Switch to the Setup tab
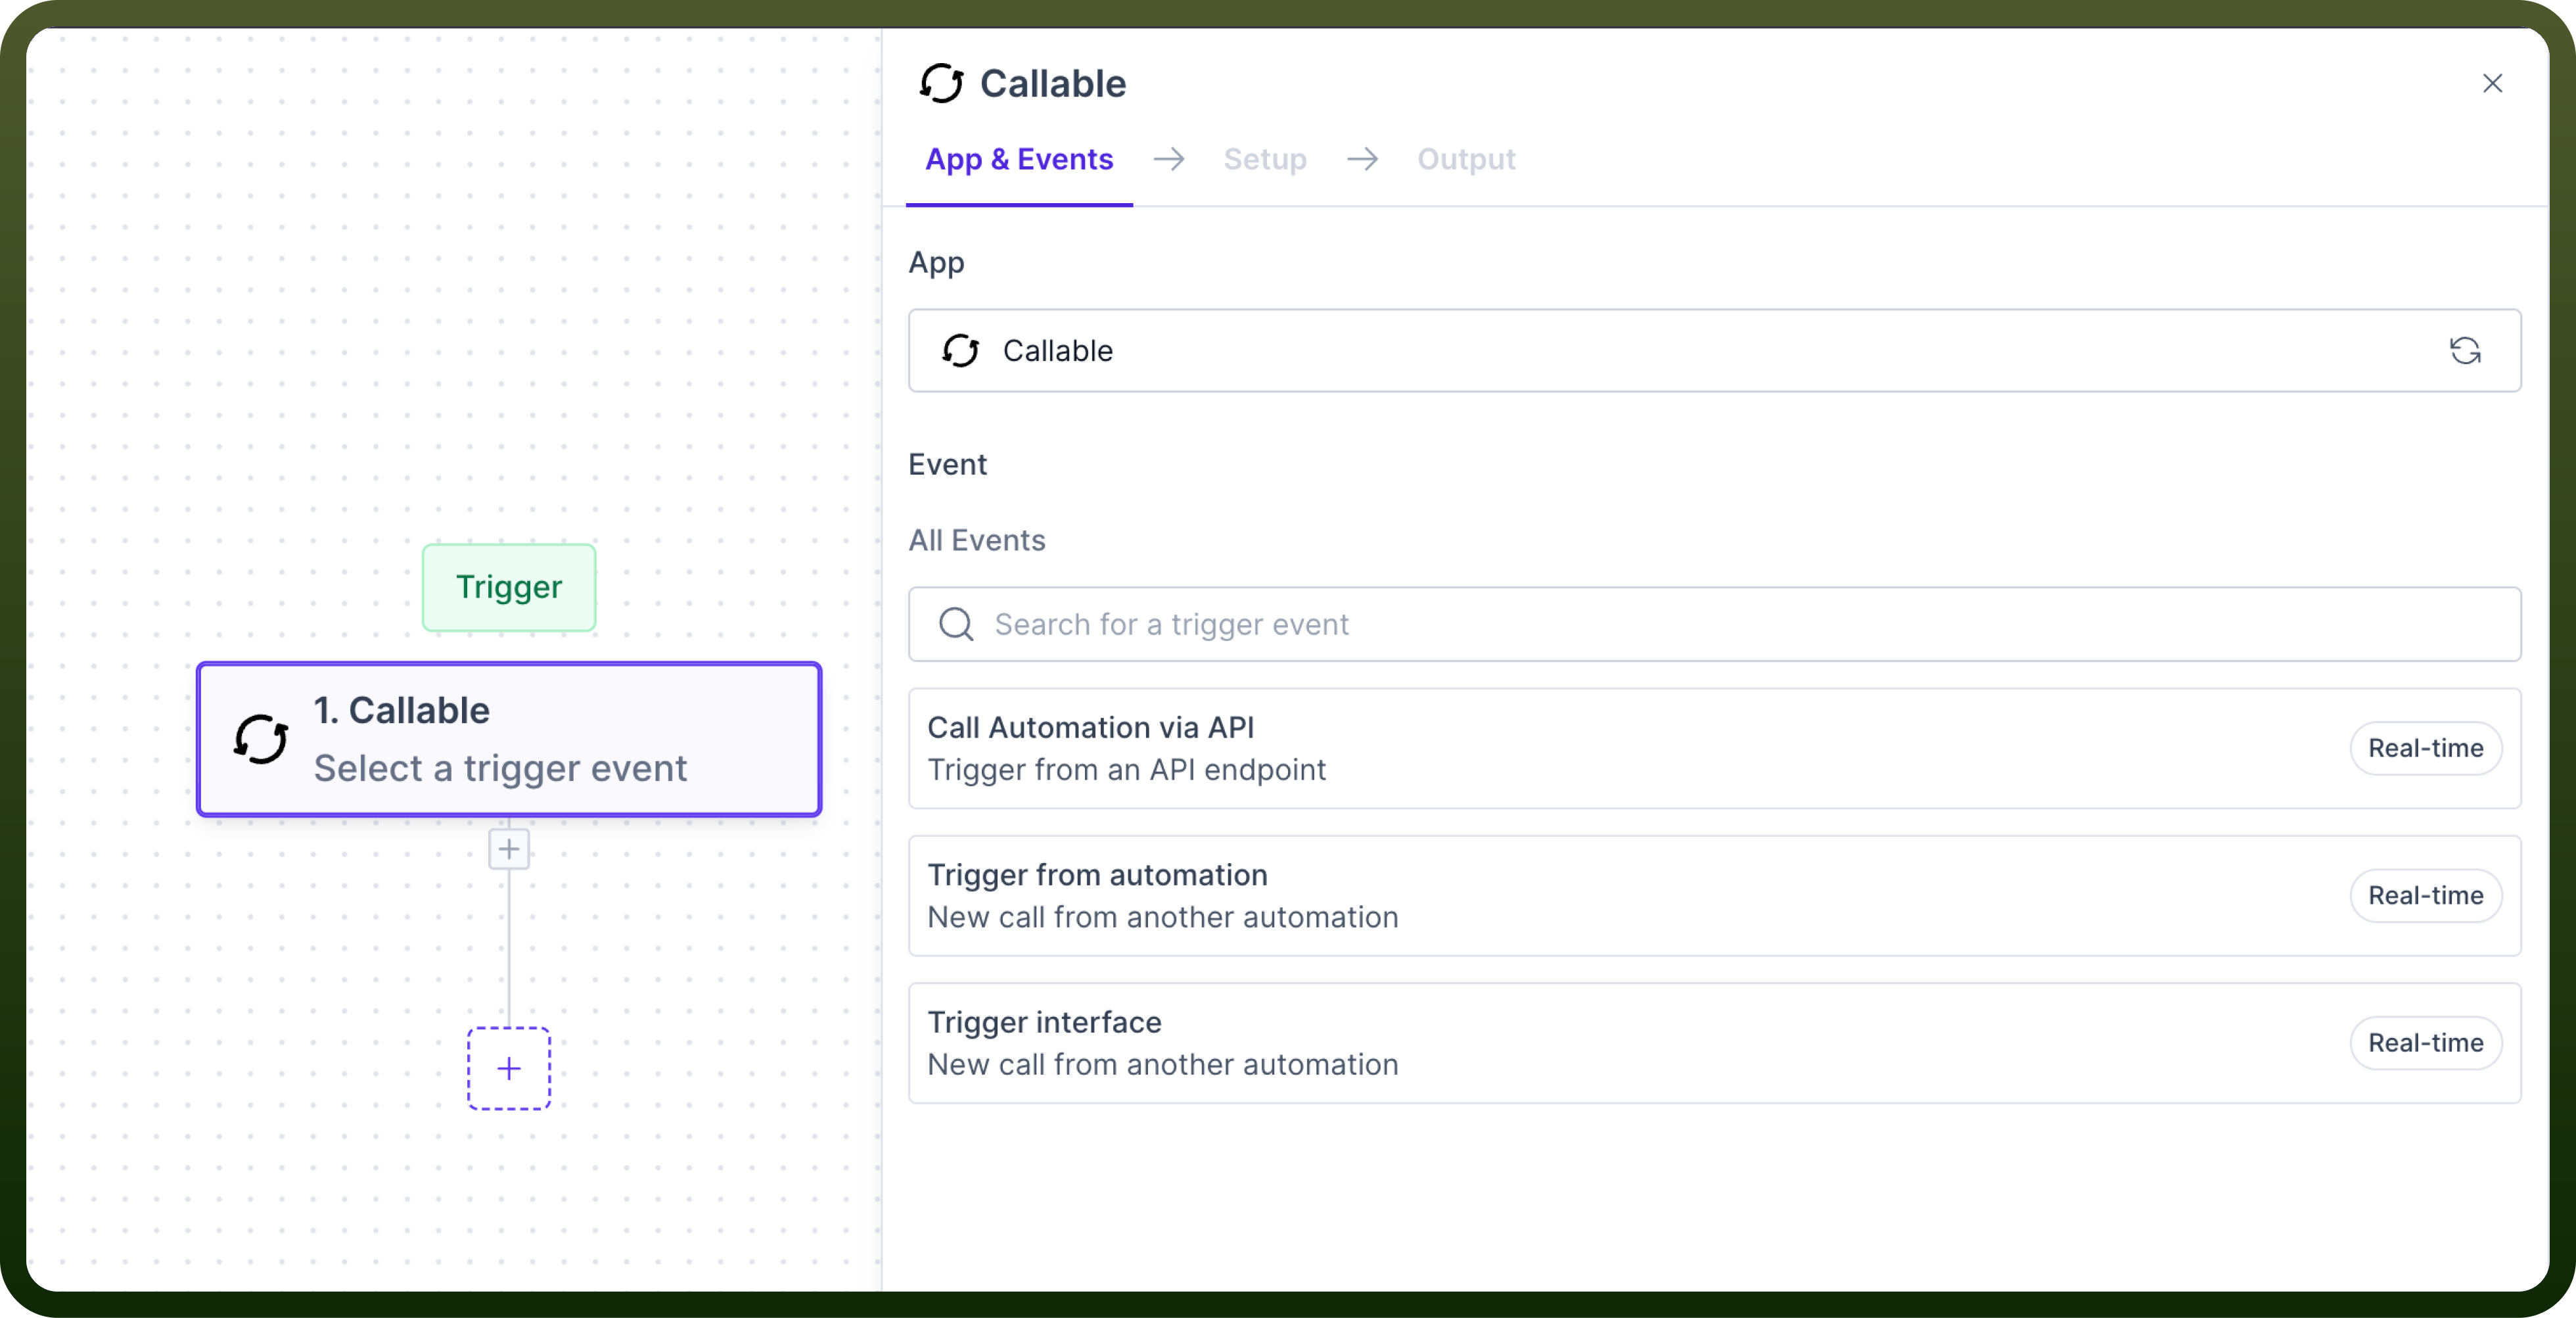The width and height of the screenshot is (2576, 1318). click(x=1264, y=159)
